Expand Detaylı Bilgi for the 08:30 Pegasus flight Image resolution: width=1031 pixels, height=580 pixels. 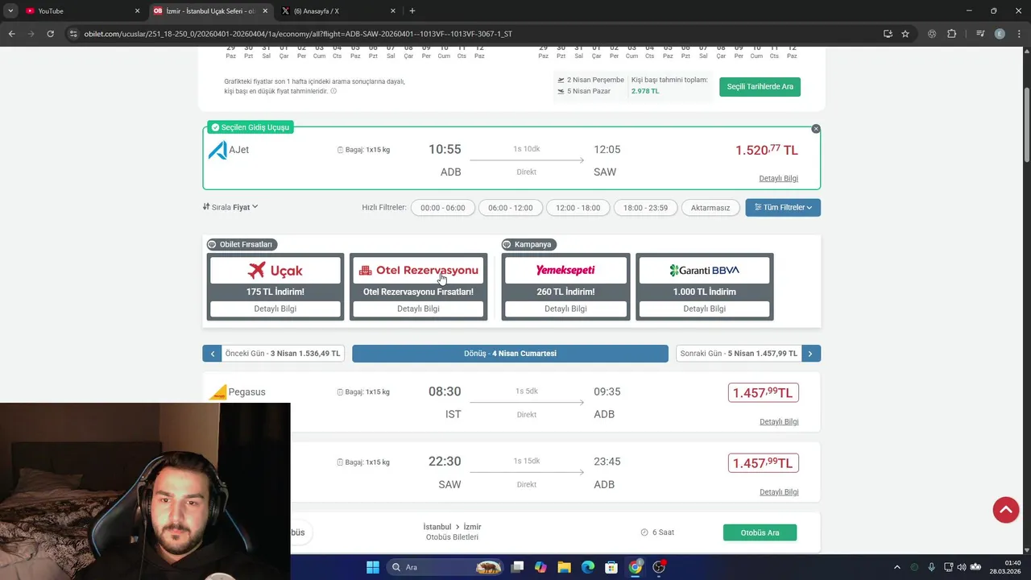[x=779, y=422]
